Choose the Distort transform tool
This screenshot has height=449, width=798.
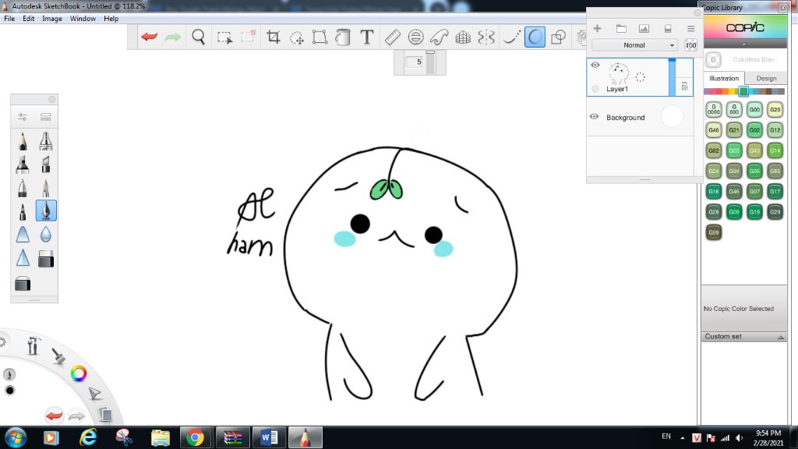[320, 37]
